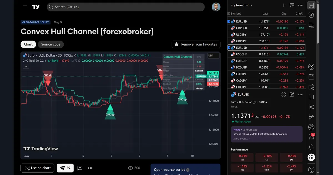Select GBPUSD in the watchlist
This screenshot has height=175, width=333.
tap(267, 28)
